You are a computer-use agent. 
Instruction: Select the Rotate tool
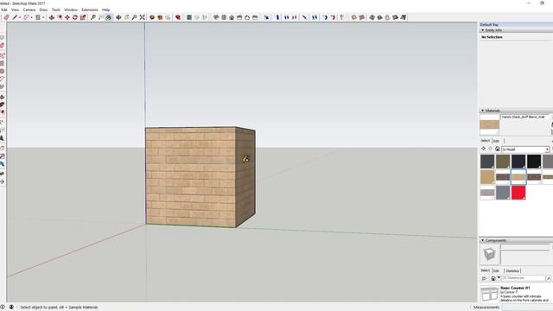point(75,17)
